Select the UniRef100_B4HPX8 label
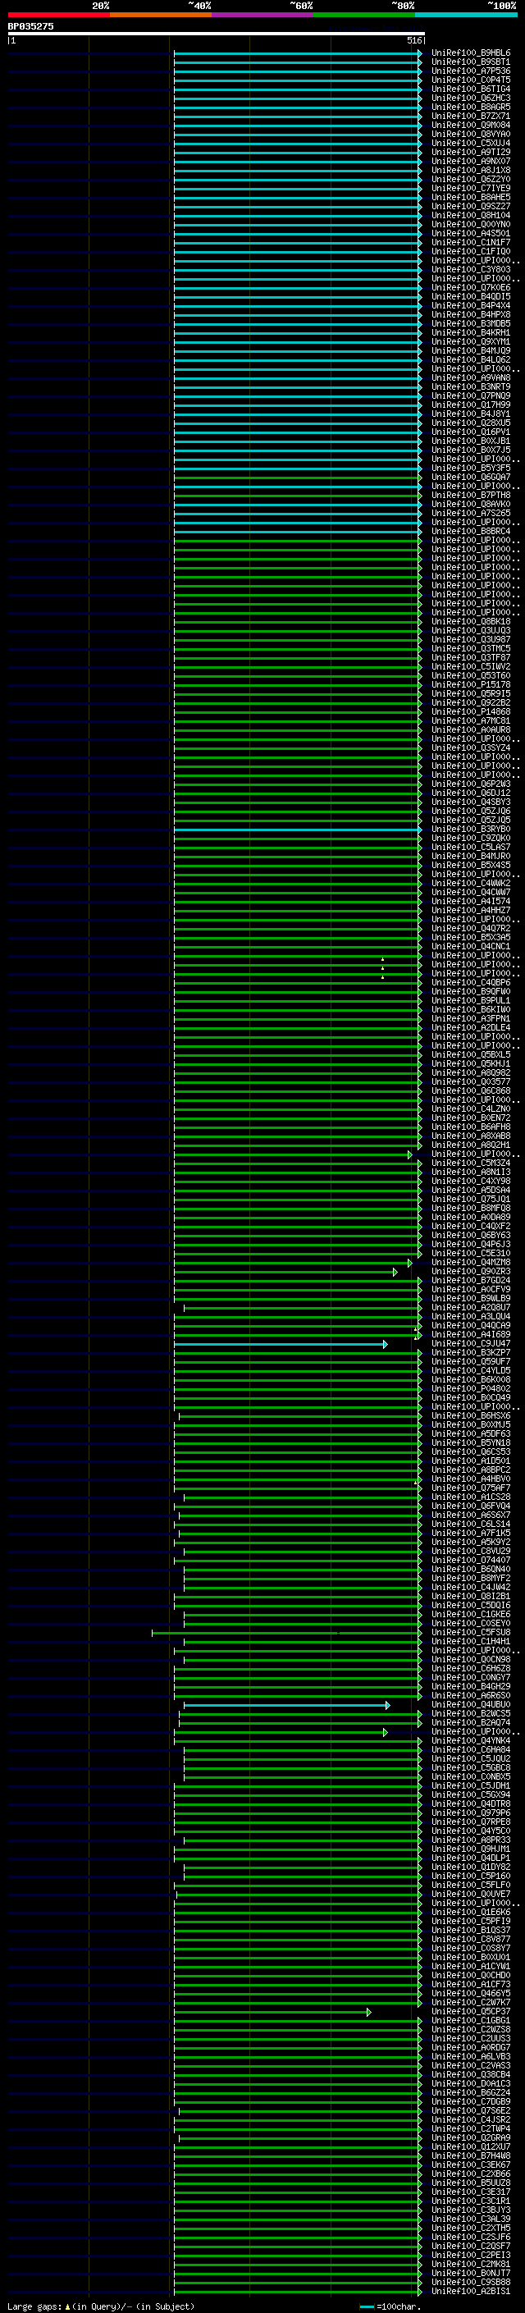 471,314
